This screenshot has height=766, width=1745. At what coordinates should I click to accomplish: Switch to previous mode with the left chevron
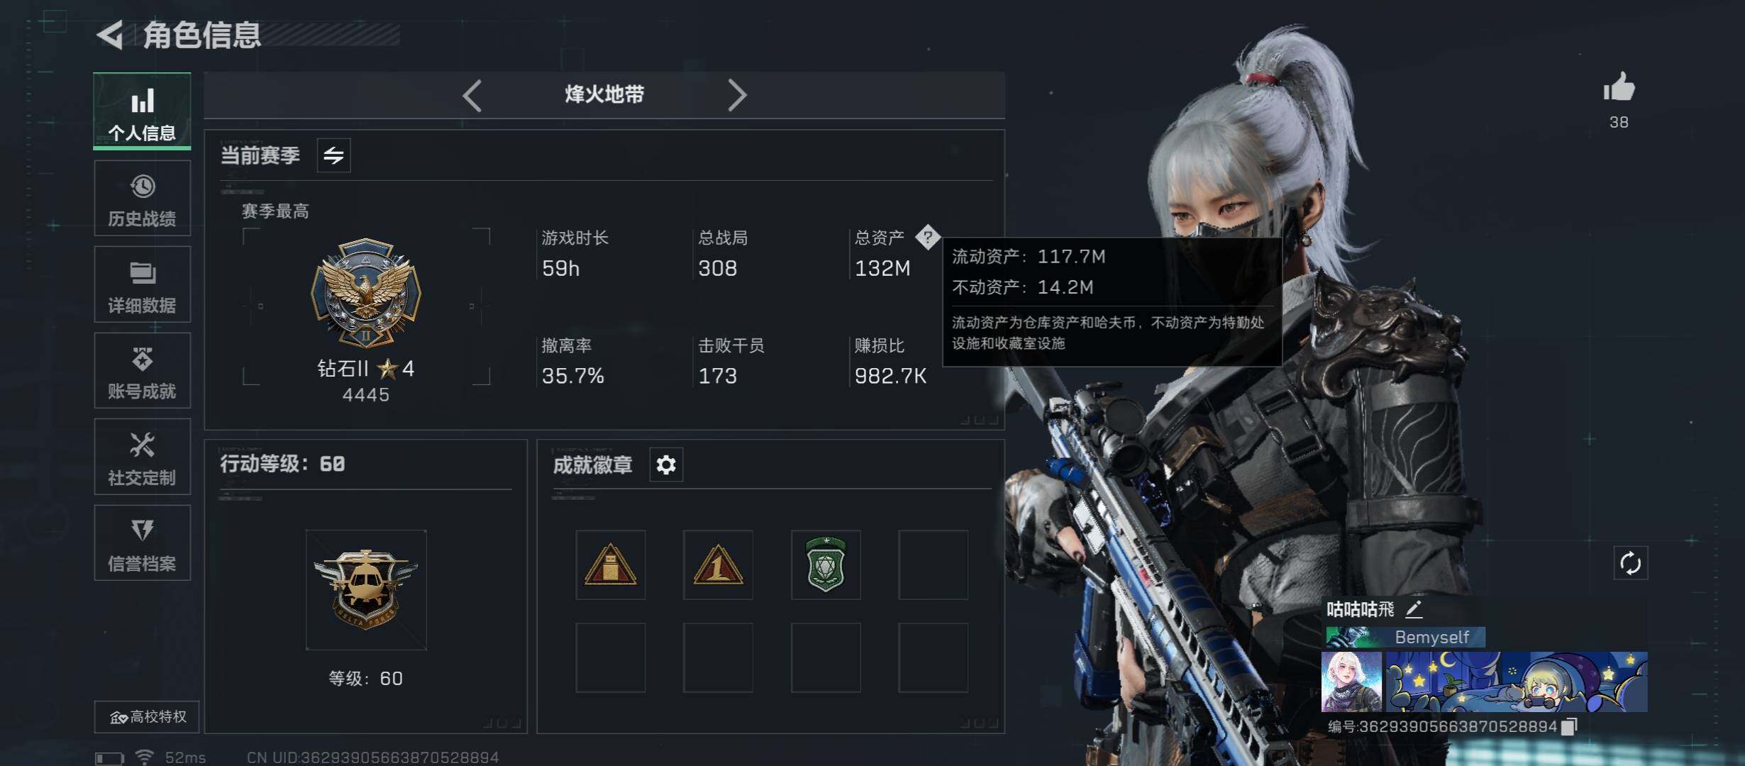tap(472, 95)
